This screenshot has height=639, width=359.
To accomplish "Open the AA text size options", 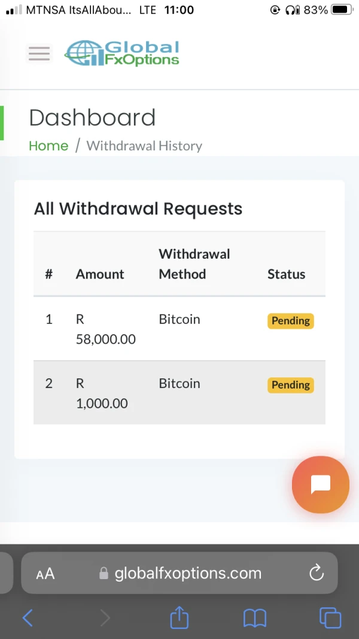I will (45, 574).
